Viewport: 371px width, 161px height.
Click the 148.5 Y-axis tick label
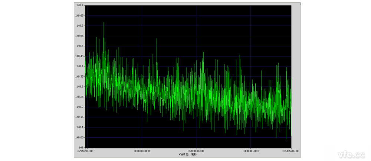(x=80, y=46)
